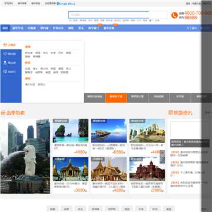Open 好客山东 navigation item
This screenshot has width=212, height=212.
(x=58, y=28)
